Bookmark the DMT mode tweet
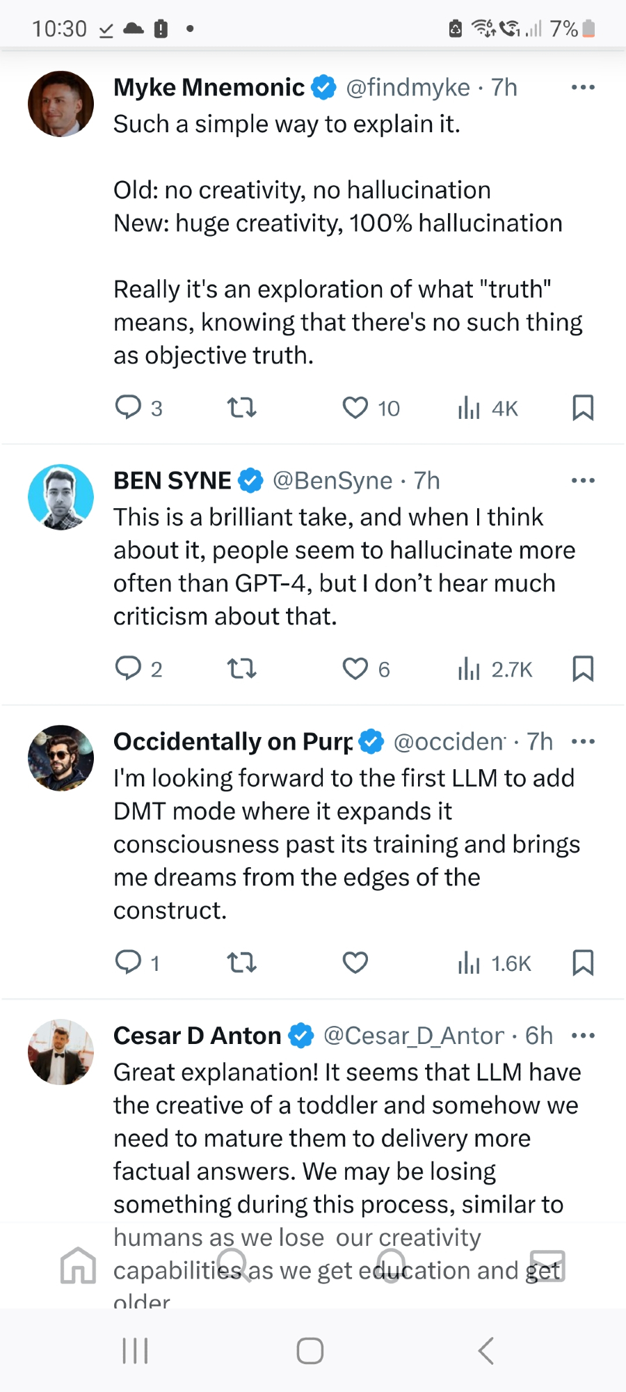The height and width of the screenshot is (1392, 626). [x=583, y=963]
